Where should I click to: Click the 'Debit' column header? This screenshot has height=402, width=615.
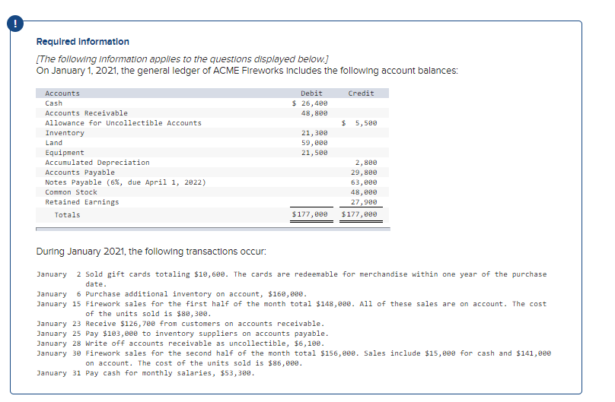tap(311, 93)
